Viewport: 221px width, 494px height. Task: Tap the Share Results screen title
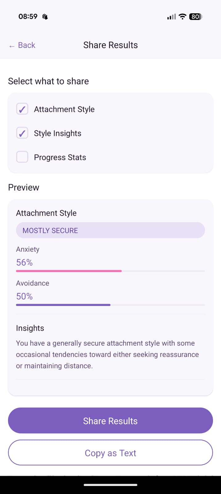[110, 45]
